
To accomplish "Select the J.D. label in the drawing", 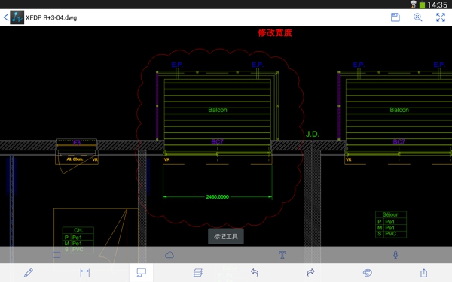I will (x=313, y=134).
